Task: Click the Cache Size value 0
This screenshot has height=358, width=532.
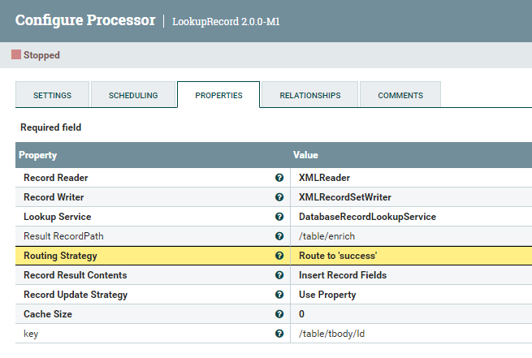Action: click(302, 314)
